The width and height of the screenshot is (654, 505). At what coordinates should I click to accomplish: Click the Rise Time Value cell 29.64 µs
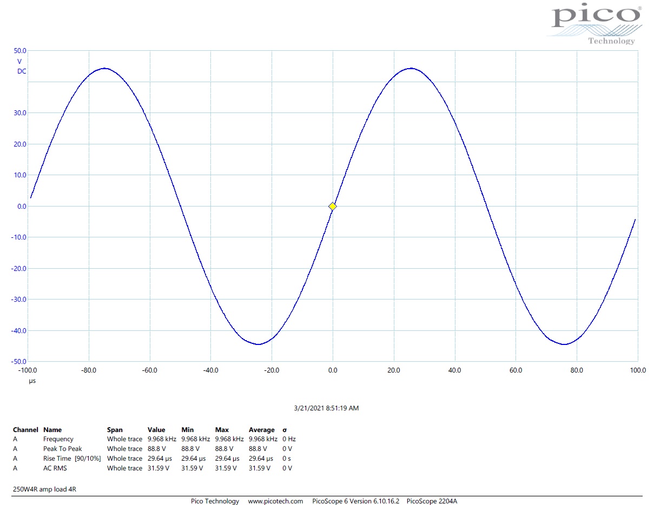coord(160,459)
